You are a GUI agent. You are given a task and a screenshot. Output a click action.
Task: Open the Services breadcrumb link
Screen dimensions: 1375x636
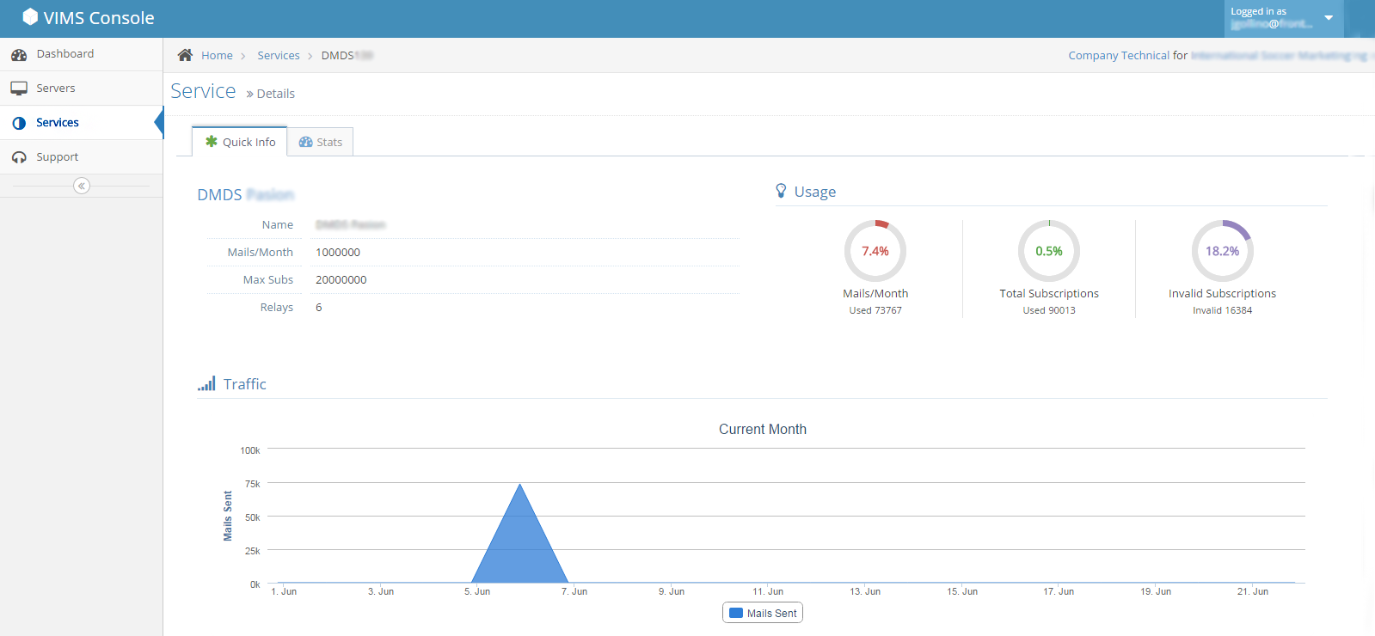click(x=279, y=55)
